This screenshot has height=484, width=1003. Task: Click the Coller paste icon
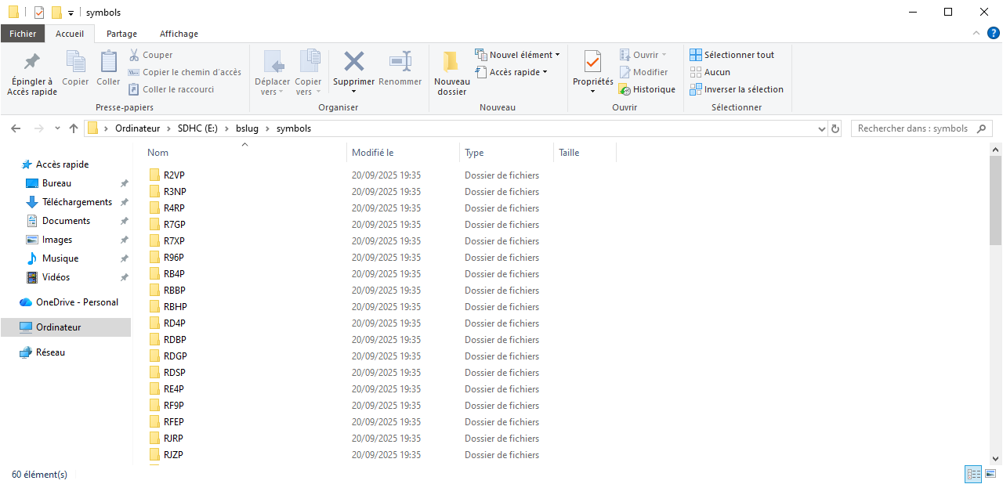(x=108, y=68)
